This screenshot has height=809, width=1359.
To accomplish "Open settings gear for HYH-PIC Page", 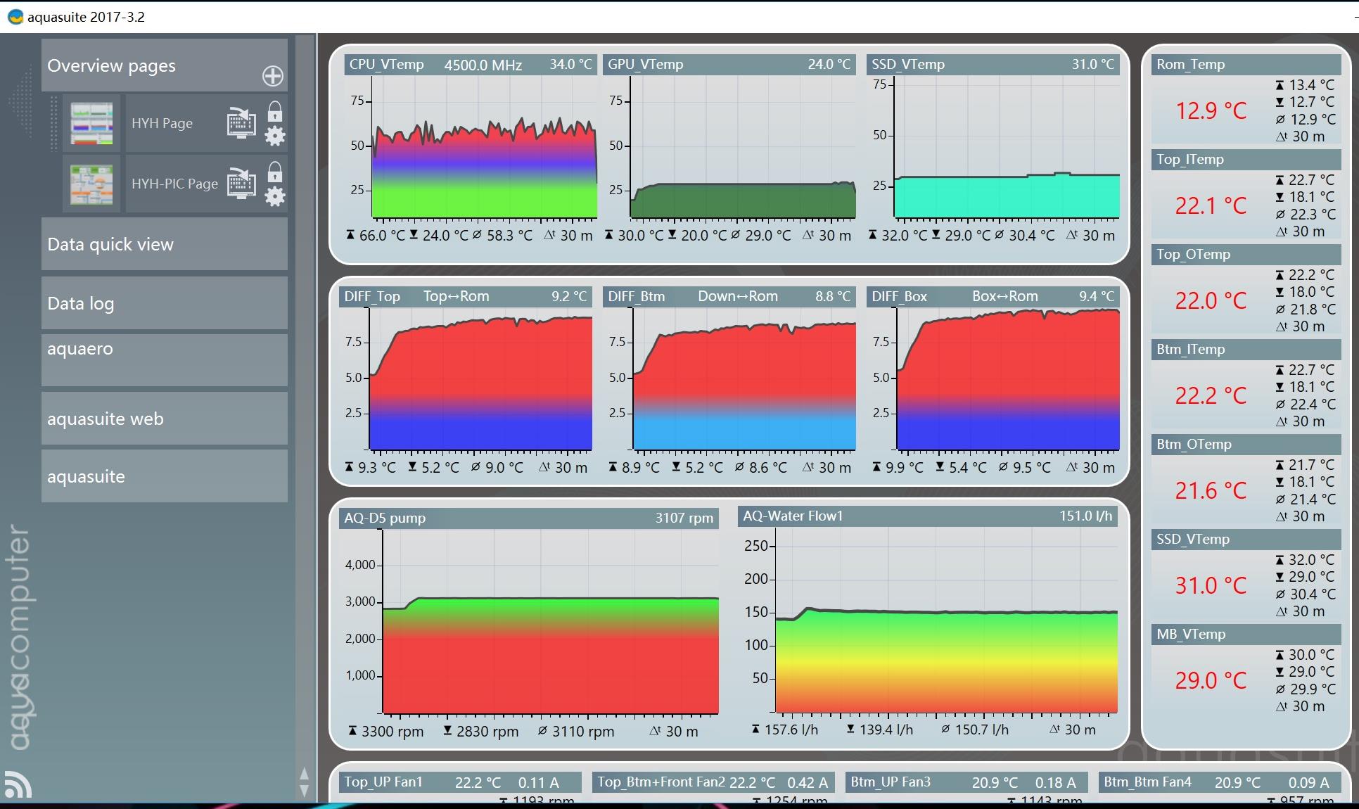I will click(x=275, y=196).
